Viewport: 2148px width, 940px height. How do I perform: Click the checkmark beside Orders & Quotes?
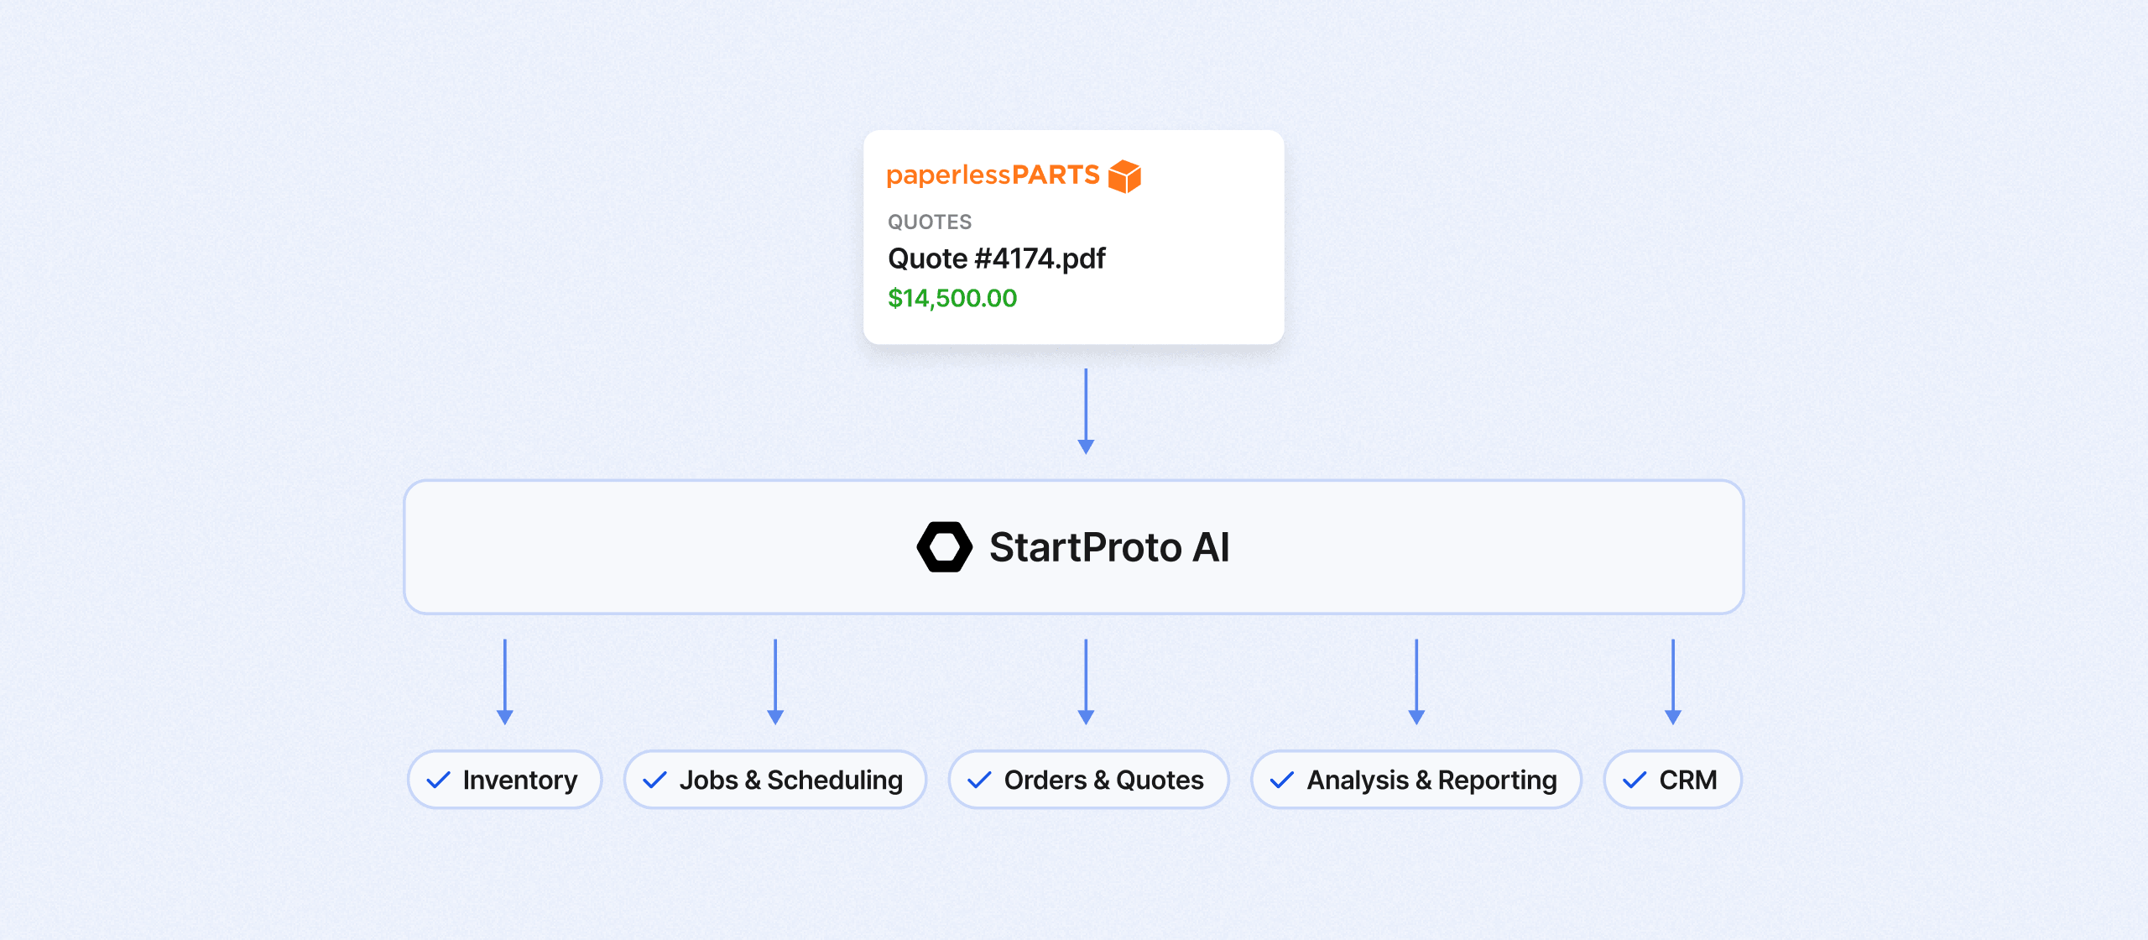pyautogui.click(x=979, y=781)
